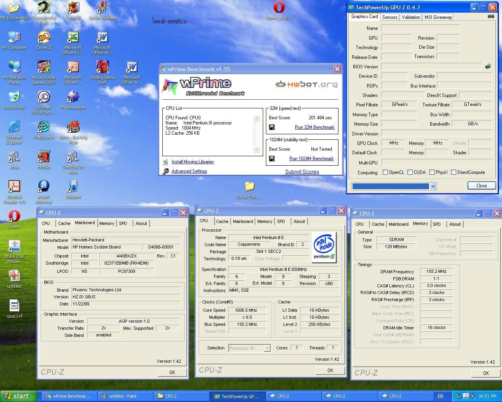Viewport: 502px width, 402px height.
Task: Open My Computer desktop icon
Action: [x=14, y=40]
